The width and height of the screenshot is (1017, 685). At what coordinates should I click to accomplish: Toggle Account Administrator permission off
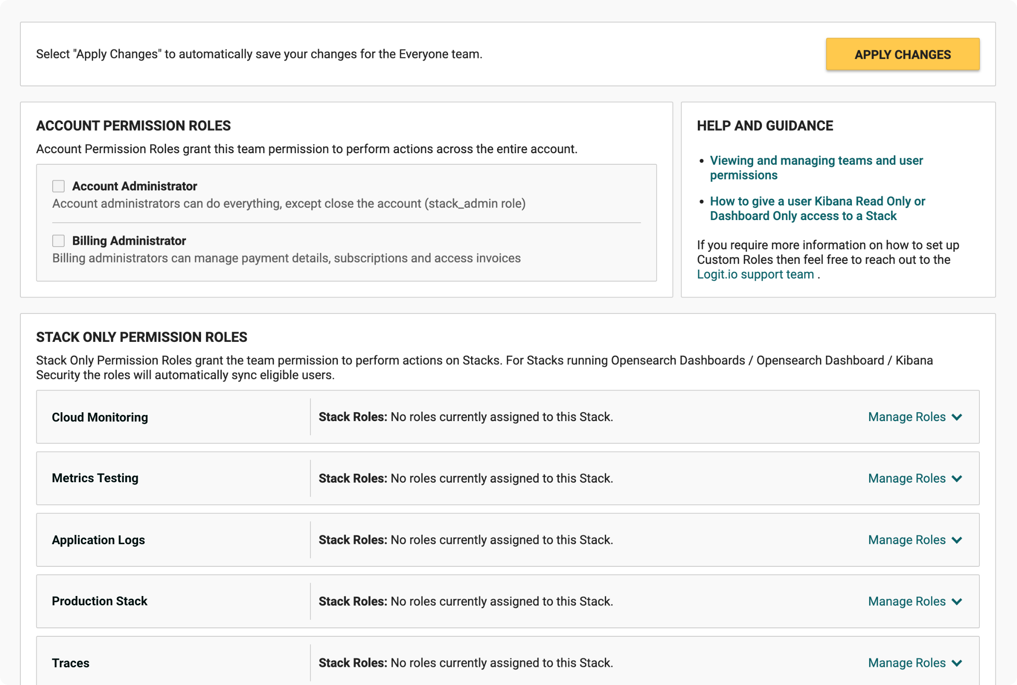58,186
